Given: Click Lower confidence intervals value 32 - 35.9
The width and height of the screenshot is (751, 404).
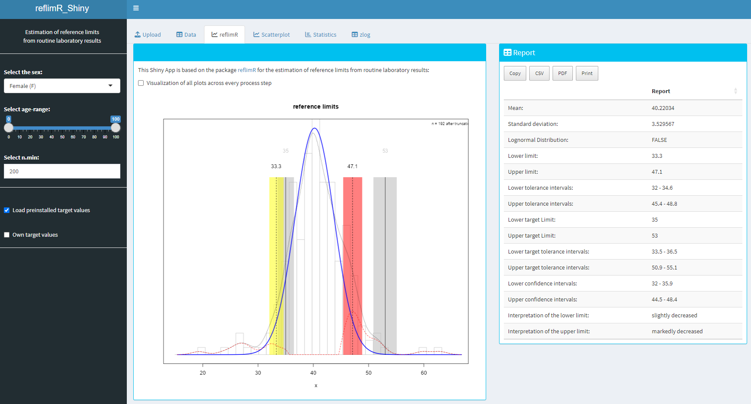Looking at the screenshot, I should pos(662,284).
